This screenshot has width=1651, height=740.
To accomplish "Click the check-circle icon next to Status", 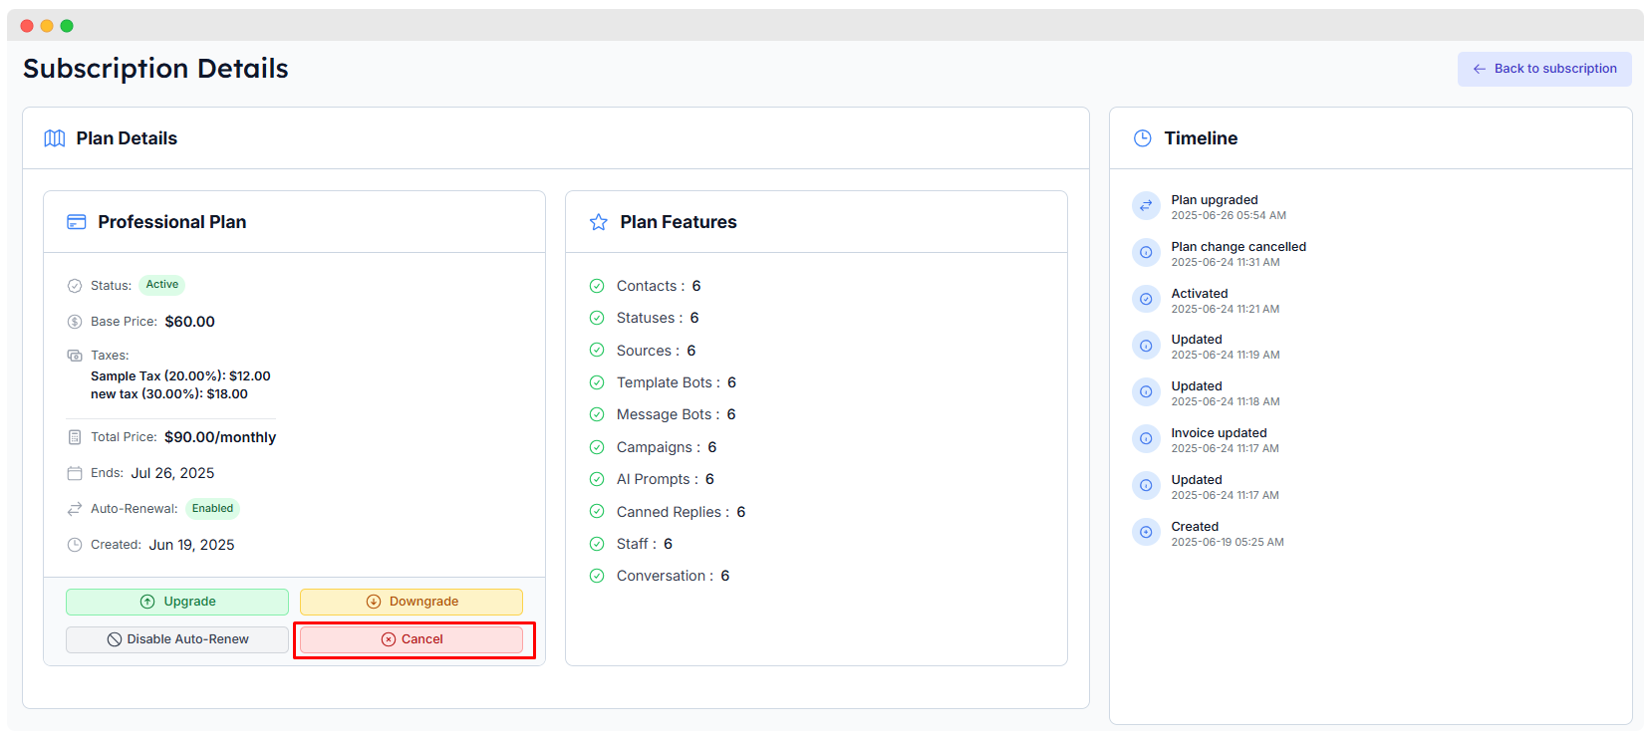I will click(x=75, y=286).
